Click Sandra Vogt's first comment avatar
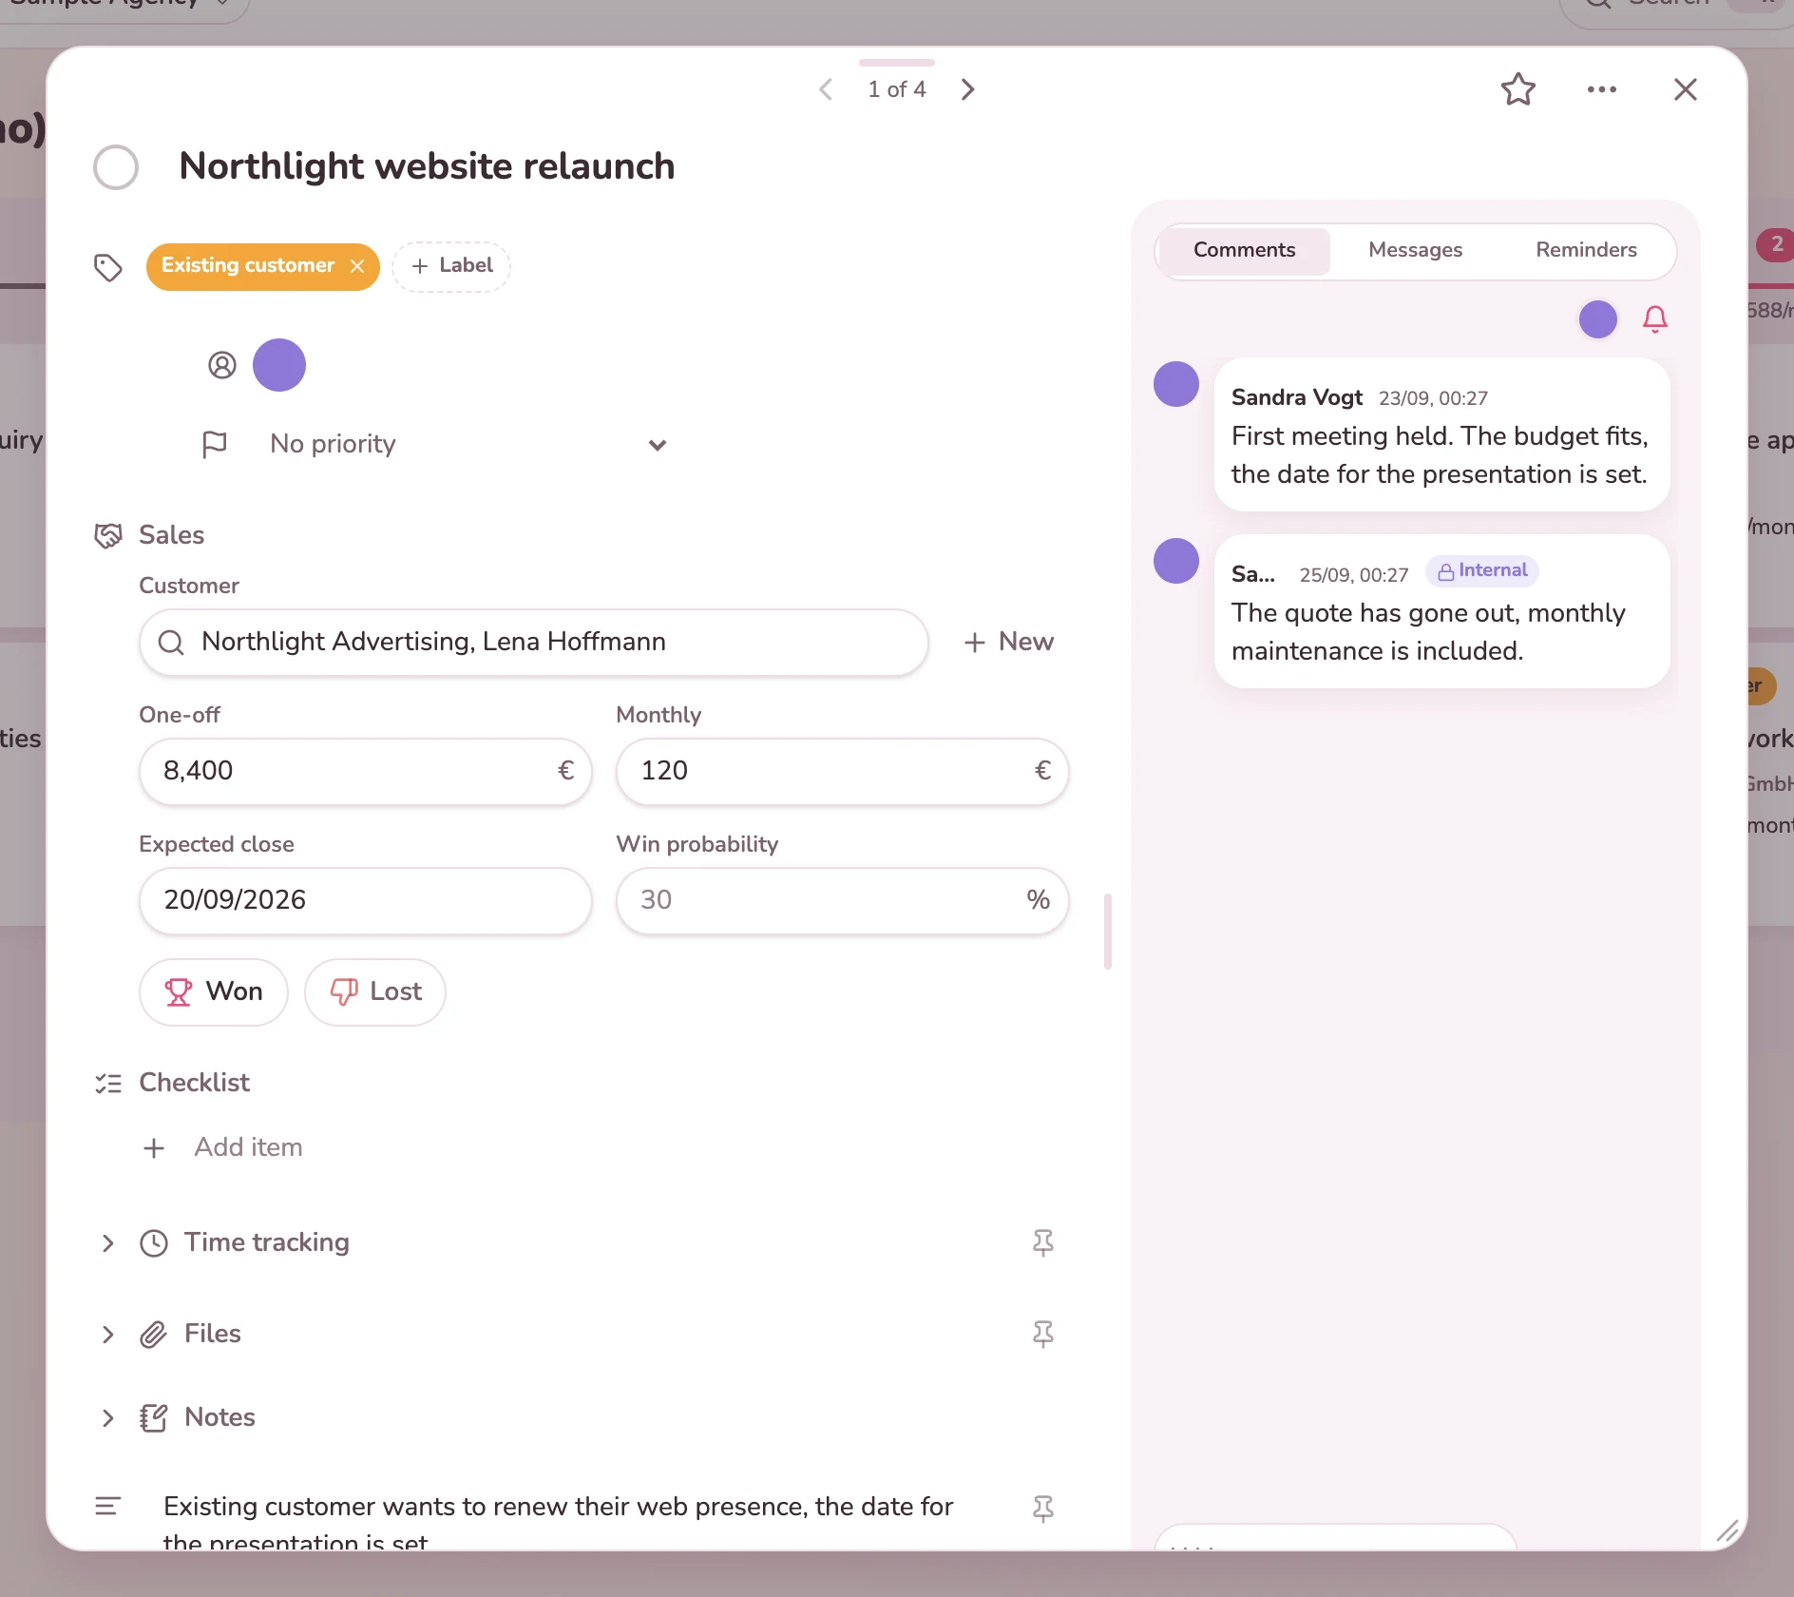 [x=1176, y=384]
